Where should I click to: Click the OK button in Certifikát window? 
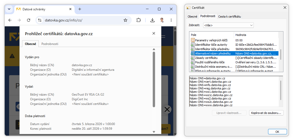[x=277, y=132]
